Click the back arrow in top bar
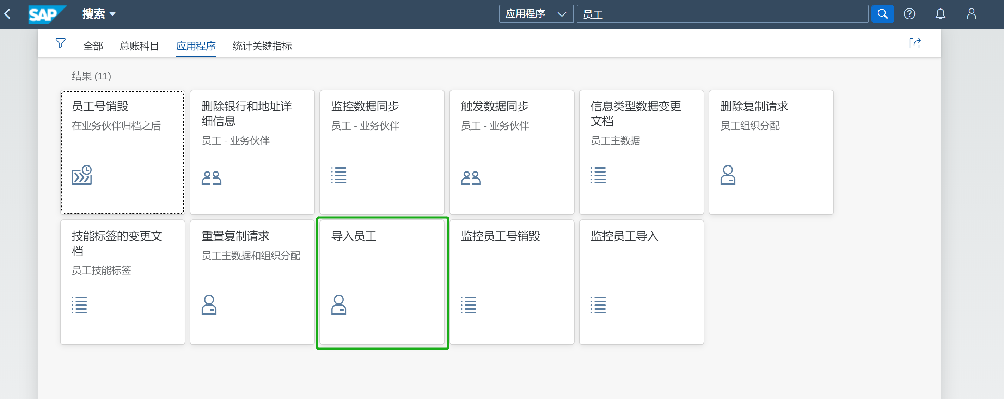Image resolution: width=1004 pixels, height=399 pixels. click(7, 14)
